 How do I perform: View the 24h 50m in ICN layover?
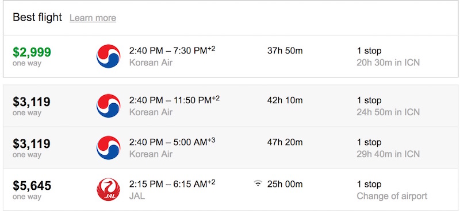388,112
